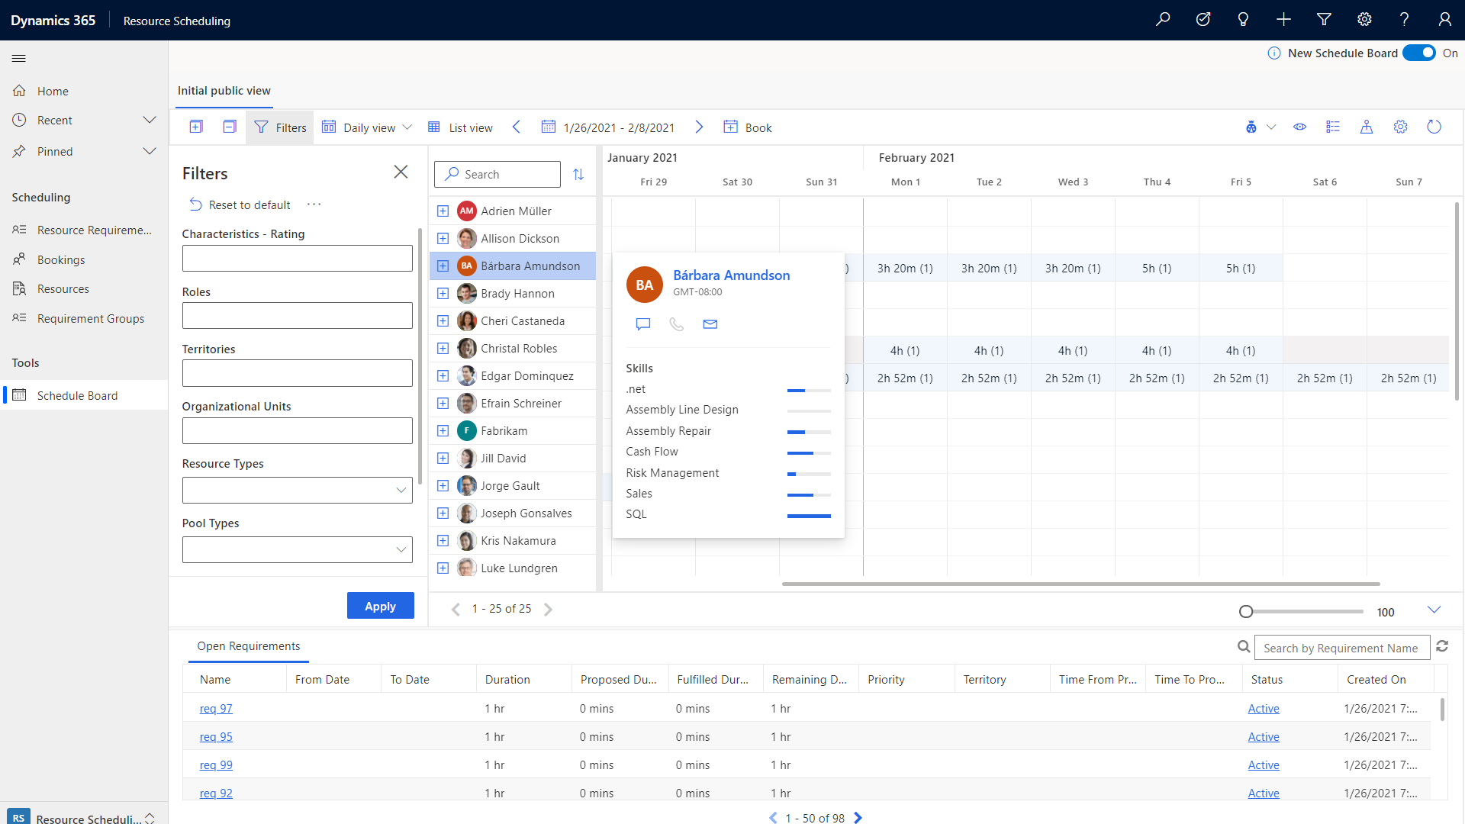Apply the current filter selections
Image resolution: width=1465 pixels, height=824 pixels.
pos(380,605)
